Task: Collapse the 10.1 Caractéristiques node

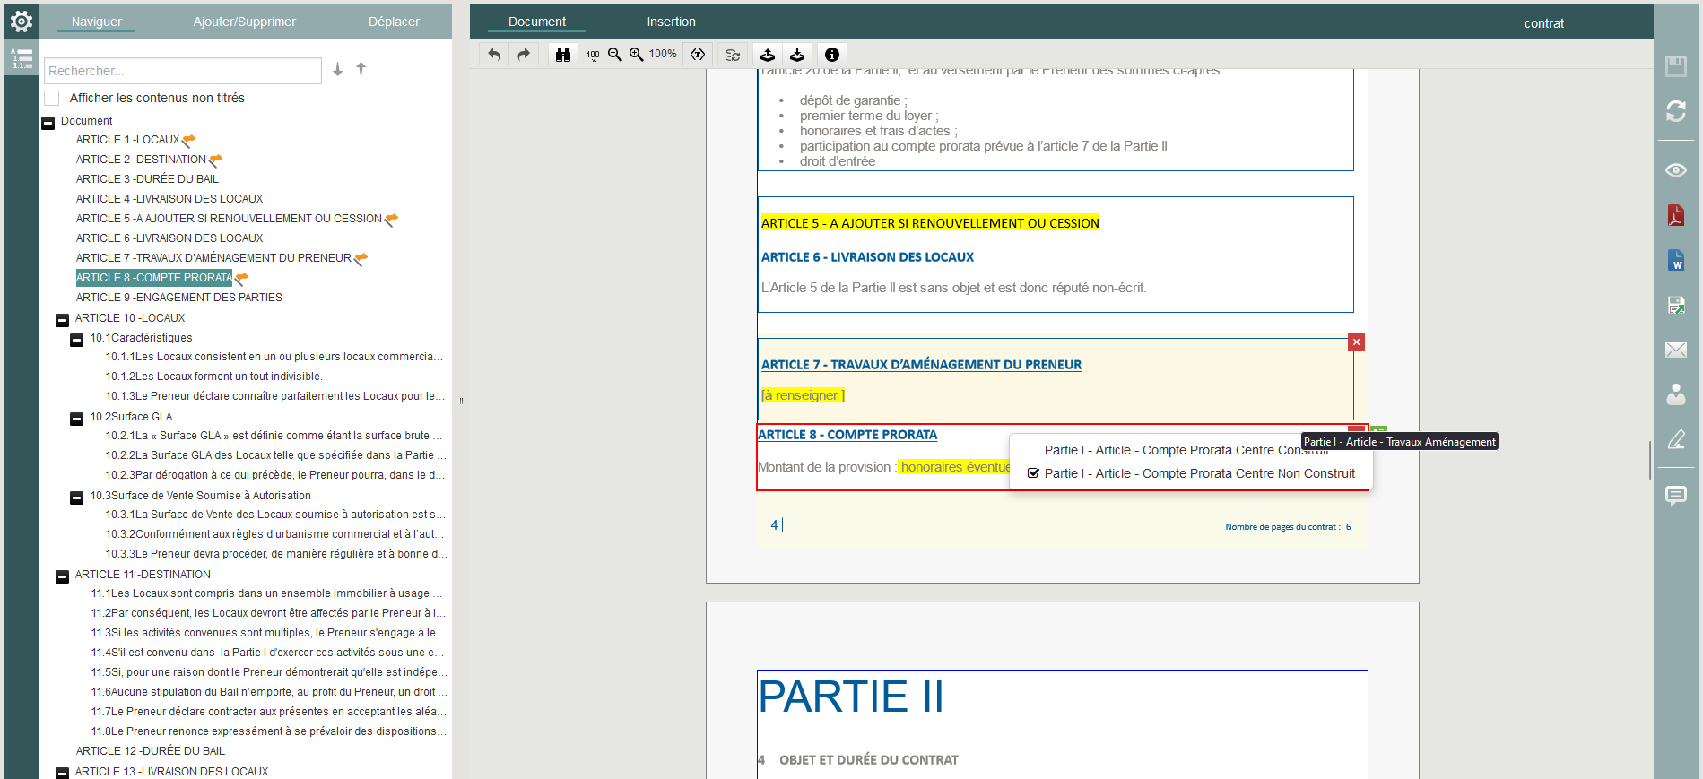Action: [x=77, y=340]
